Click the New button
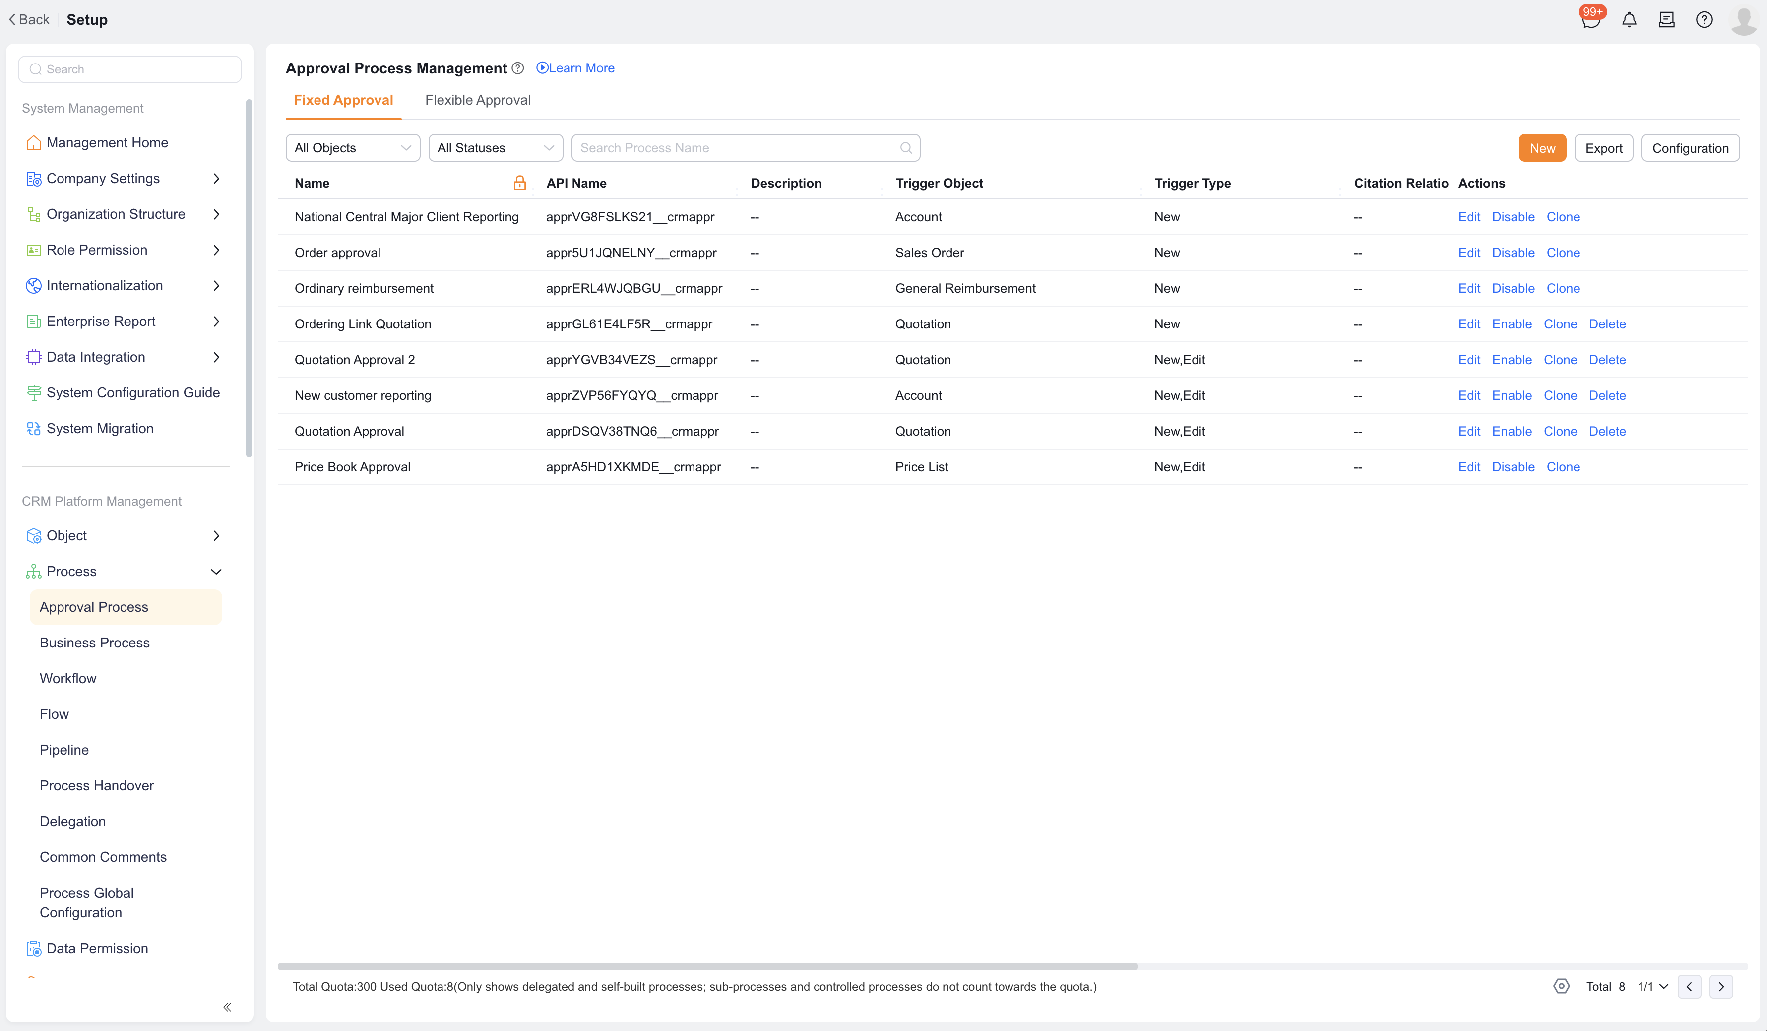The width and height of the screenshot is (1767, 1031). 1542,148
